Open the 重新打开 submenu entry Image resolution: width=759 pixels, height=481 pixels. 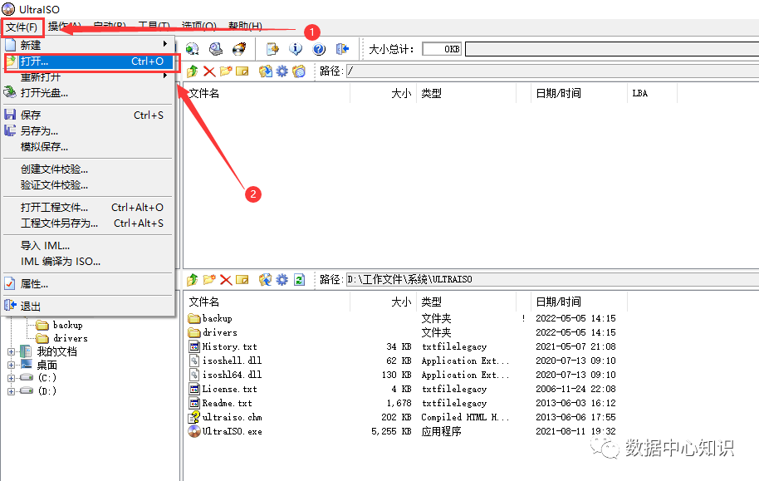[x=87, y=77]
